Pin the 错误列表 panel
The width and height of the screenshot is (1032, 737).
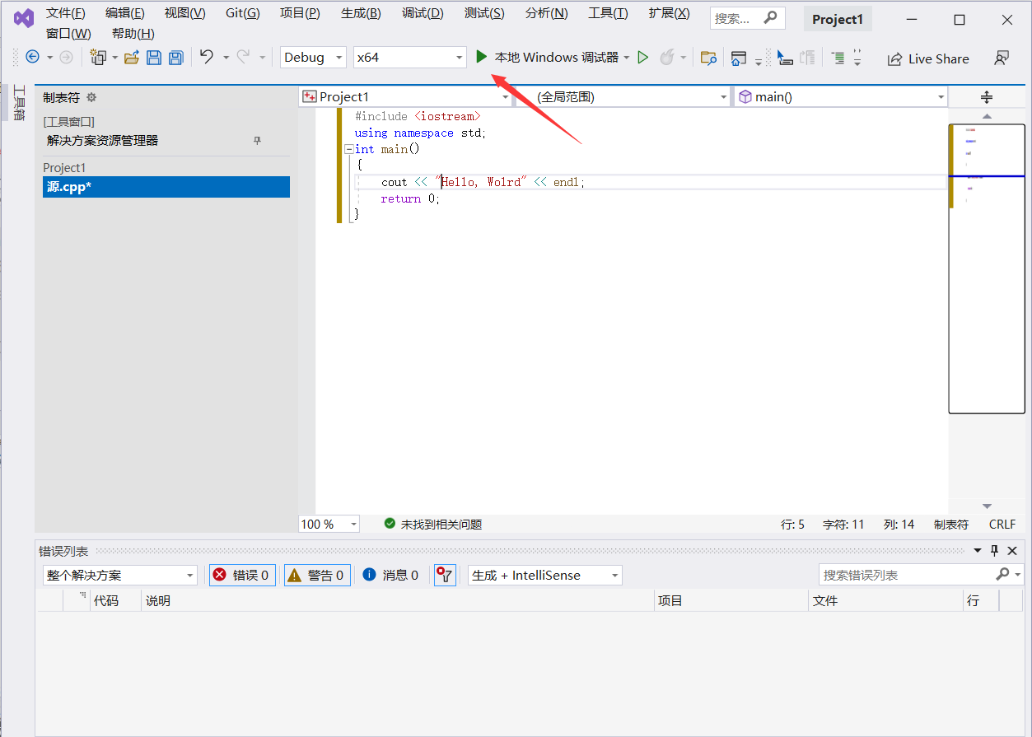coord(994,550)
